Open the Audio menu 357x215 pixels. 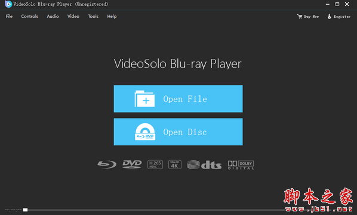click(53, 16)
